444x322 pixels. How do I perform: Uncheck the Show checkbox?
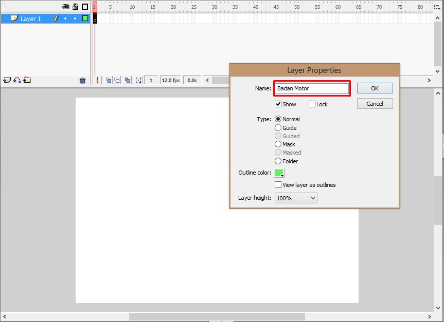[x=278, y=104]
